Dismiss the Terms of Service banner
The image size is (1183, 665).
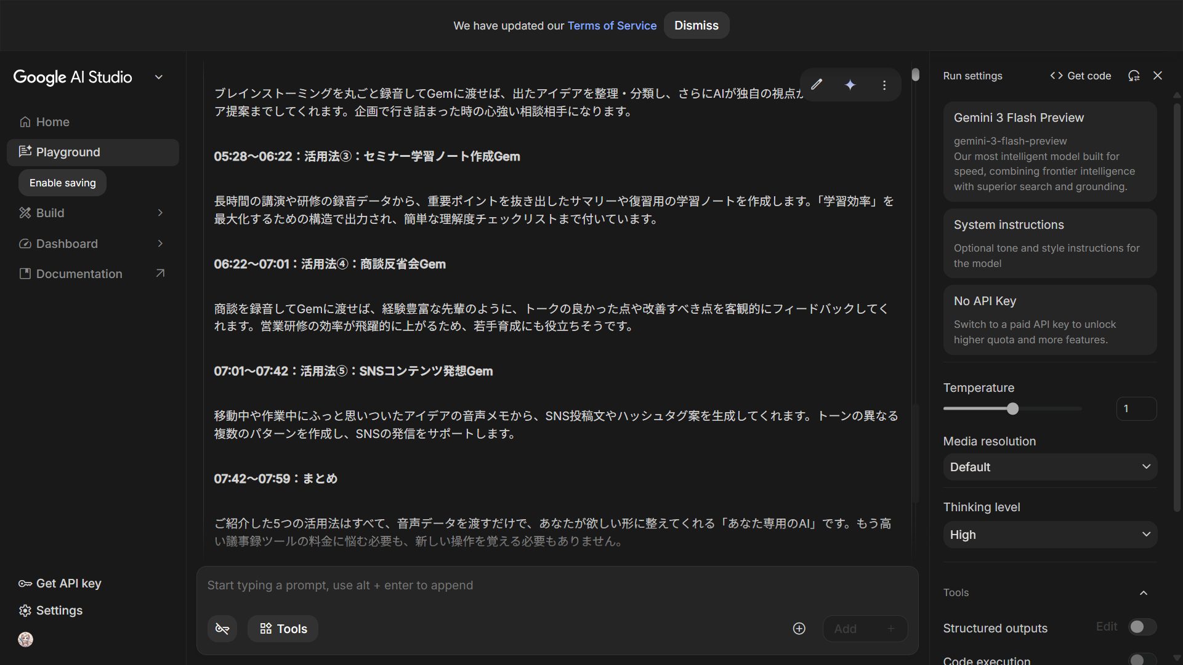click(696, 26)
